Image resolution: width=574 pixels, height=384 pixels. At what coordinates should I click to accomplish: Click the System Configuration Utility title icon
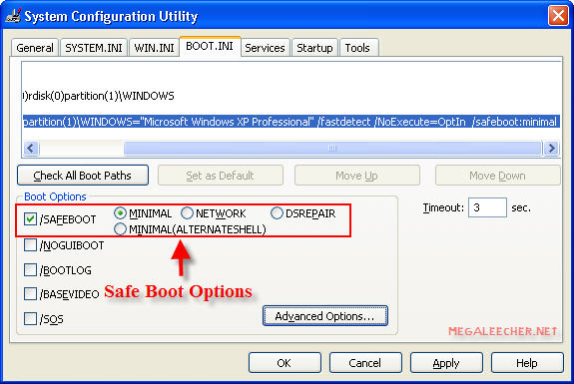pyautogui.click(x=14, y=16)
